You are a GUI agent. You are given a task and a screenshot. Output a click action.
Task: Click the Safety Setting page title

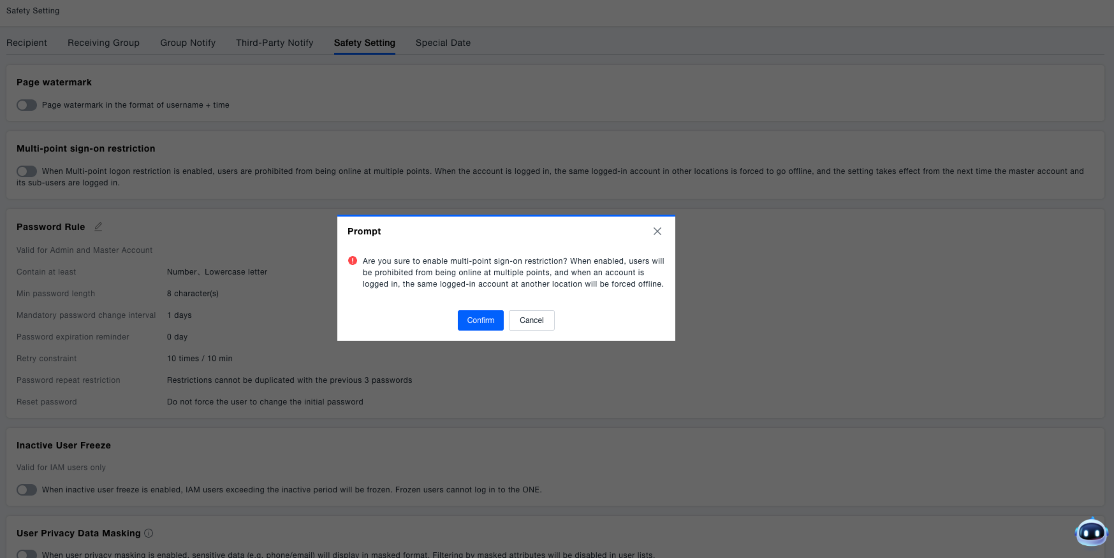coord(33,11)
